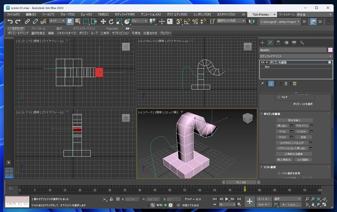Click the 頂点を挿入 button
Screen dimensions: 337x212
294,120
